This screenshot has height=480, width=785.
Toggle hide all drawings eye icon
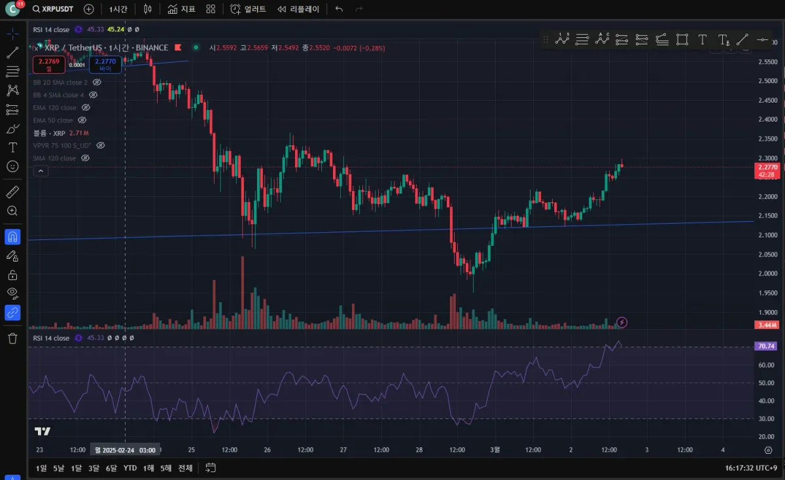pos(12,294)
